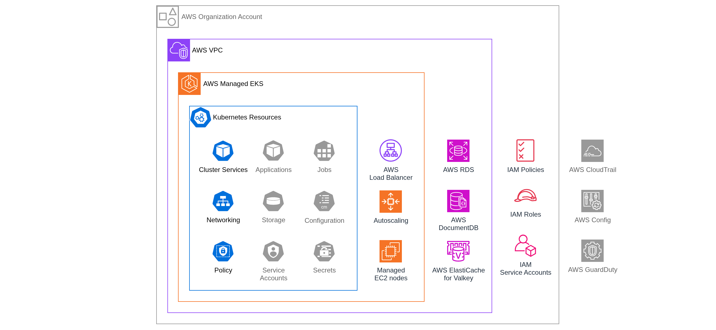The image size is (716, 330).
Task: Select the Cluster Services cube icon
Action: coord(223,151)
